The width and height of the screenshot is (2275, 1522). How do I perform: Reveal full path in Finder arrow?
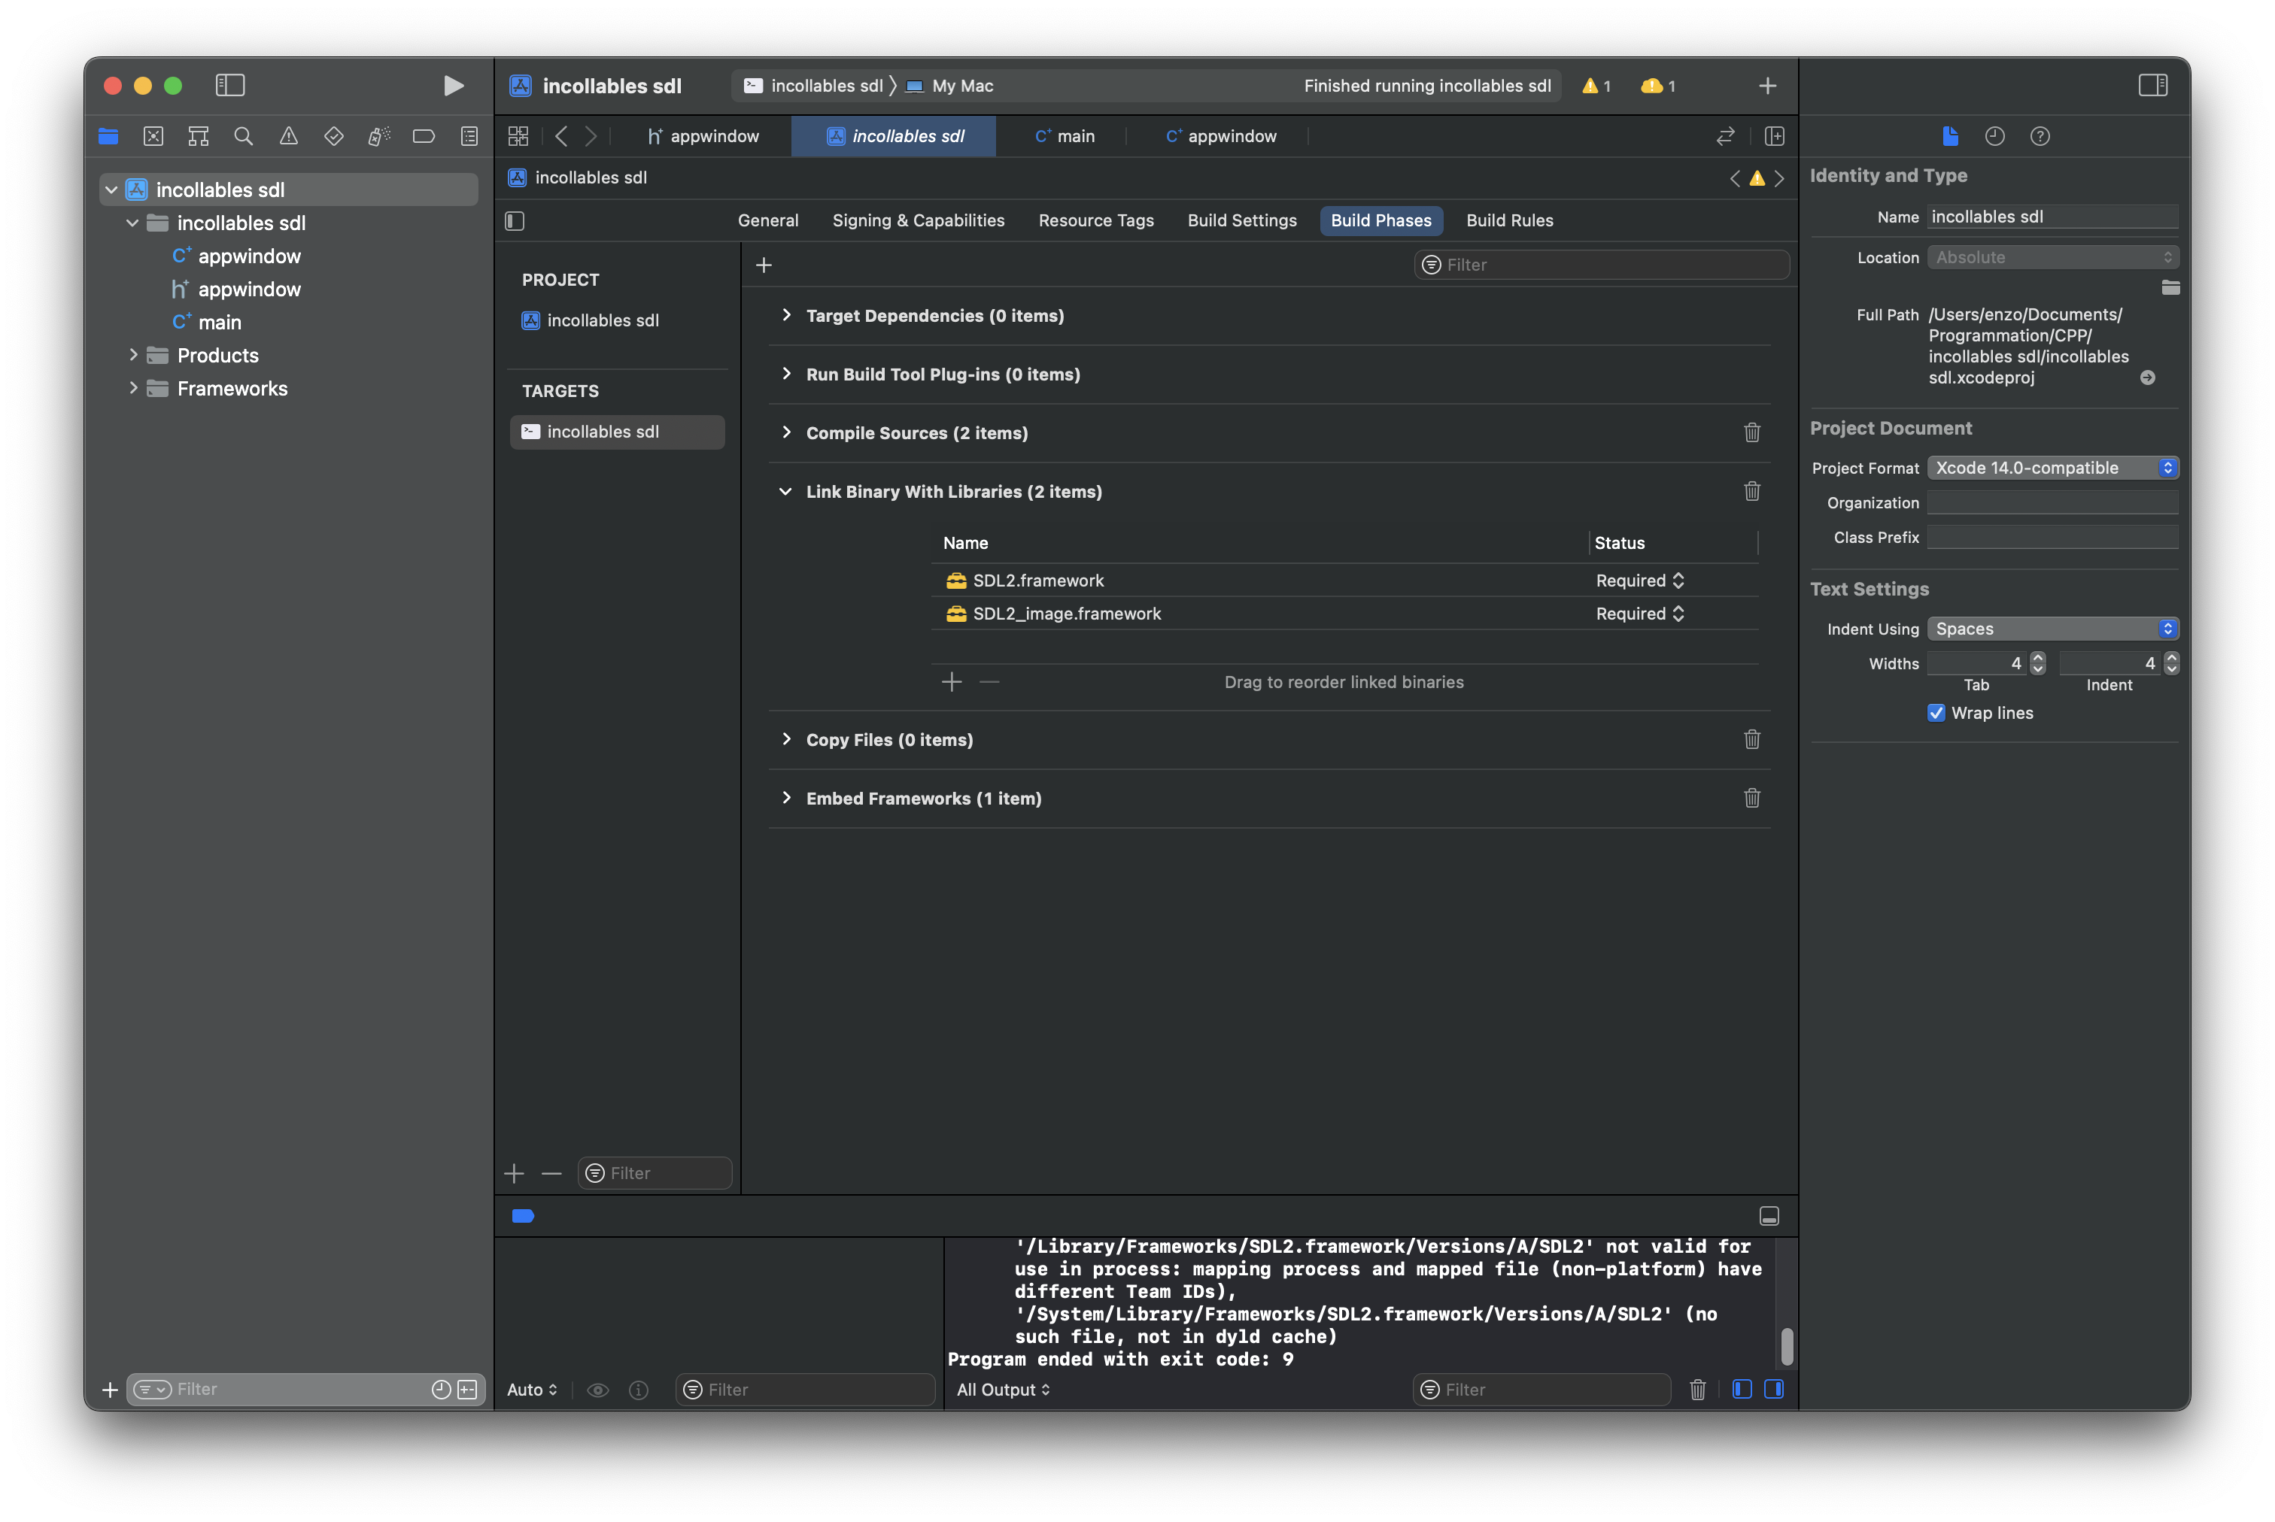click(x=2147, y=377)
